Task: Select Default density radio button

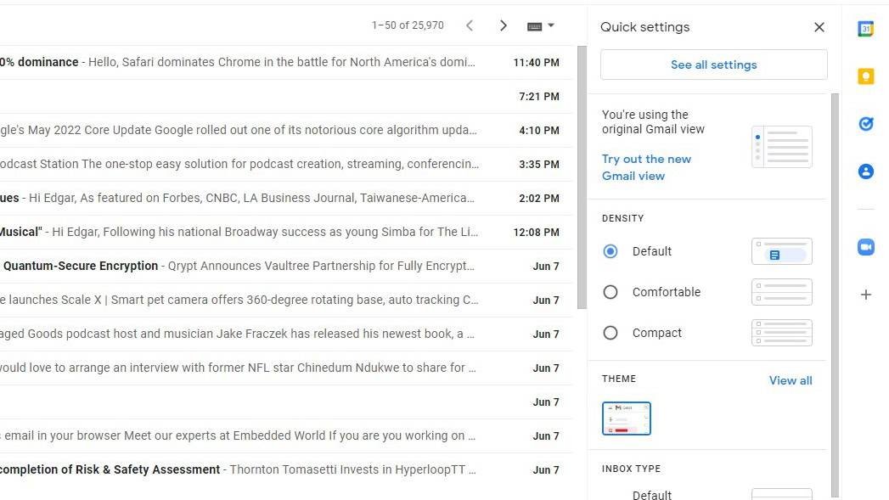Action: click(x=610, y=251)
